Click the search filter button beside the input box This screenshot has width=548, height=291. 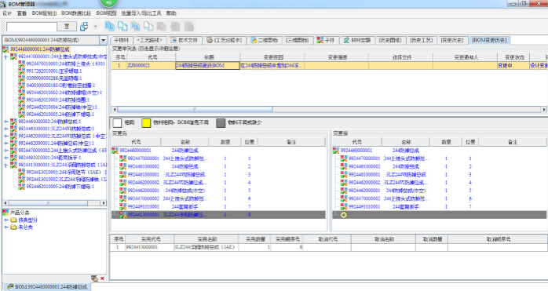tap(67, 27)
